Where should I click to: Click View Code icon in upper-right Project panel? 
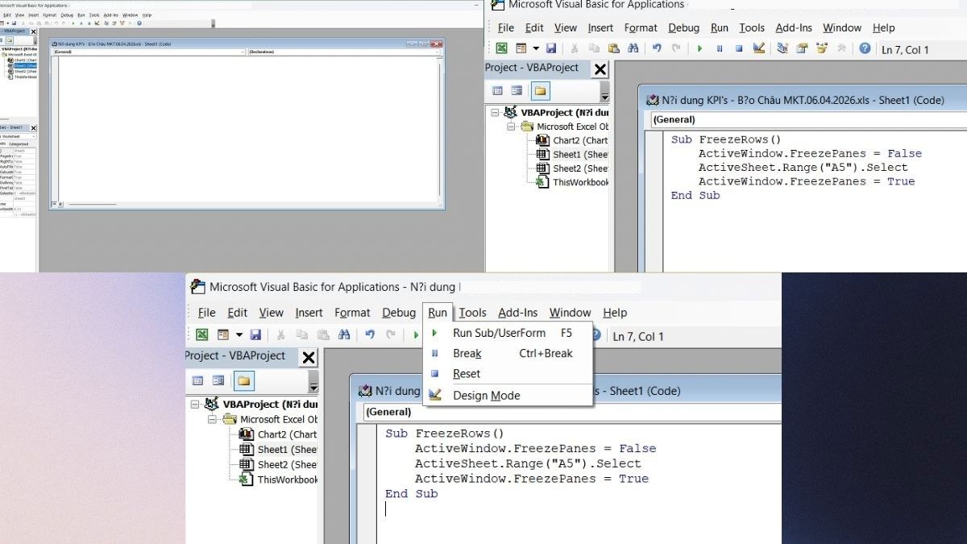point(497,90)
